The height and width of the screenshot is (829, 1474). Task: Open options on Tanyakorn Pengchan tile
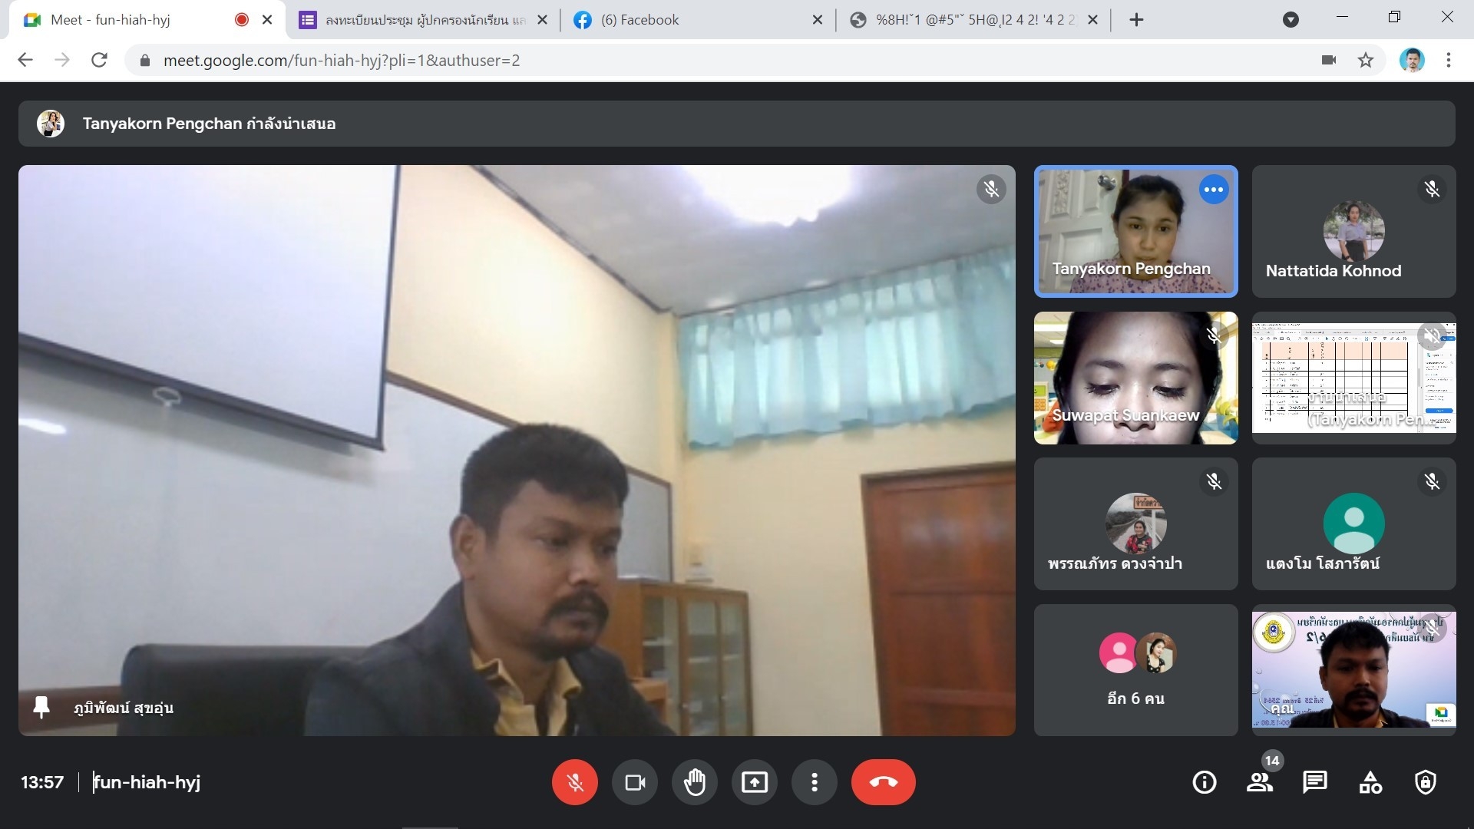[x=1214, y=190]
